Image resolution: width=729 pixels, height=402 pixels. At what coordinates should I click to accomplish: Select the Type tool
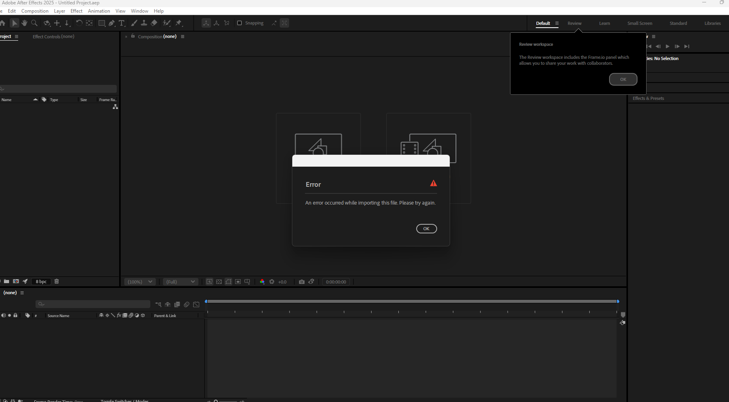[122, 23]
